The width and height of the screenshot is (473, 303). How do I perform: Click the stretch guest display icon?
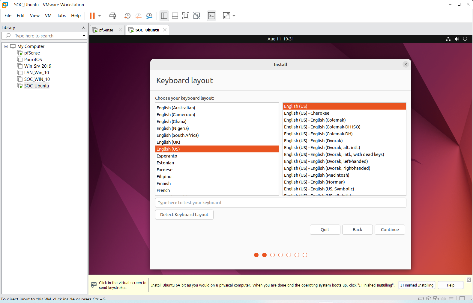pos(227,16)
